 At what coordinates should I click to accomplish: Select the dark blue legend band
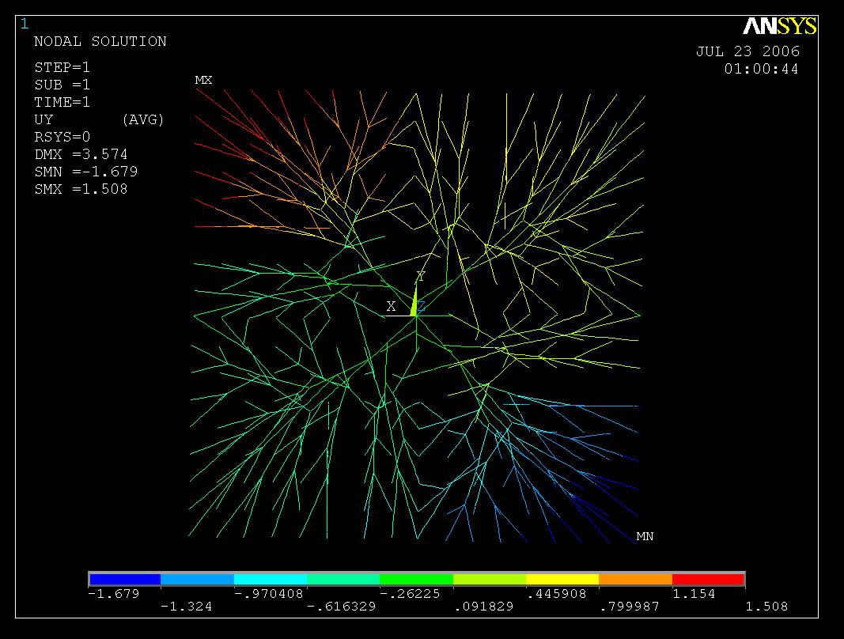[125, 579]
